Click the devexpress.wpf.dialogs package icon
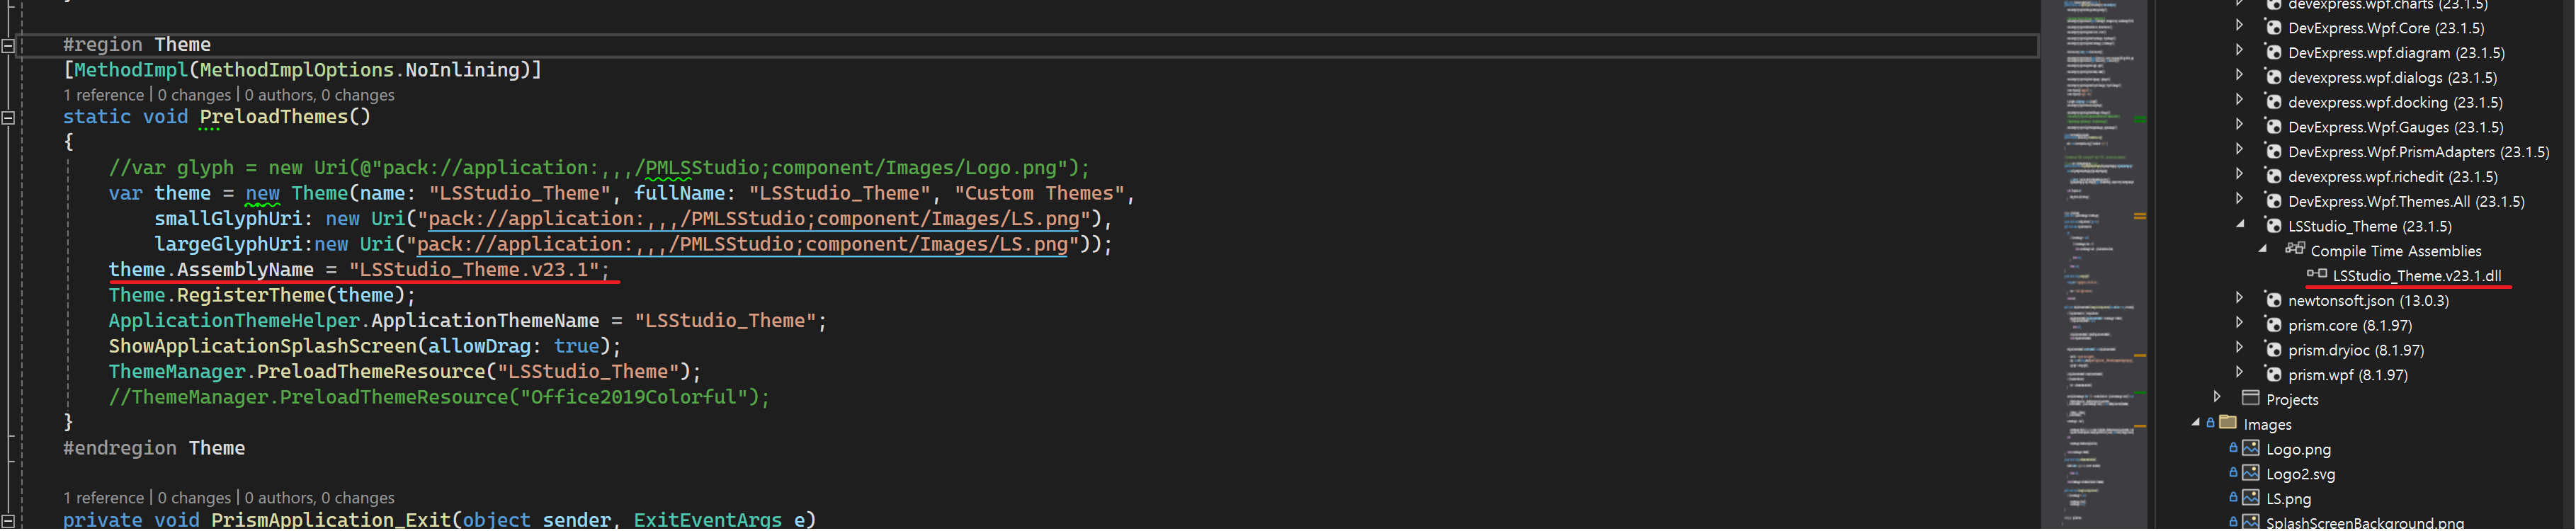 click(x=2273, y=78)
